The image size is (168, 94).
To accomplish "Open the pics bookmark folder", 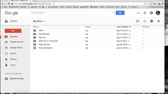I will [76, 7].
